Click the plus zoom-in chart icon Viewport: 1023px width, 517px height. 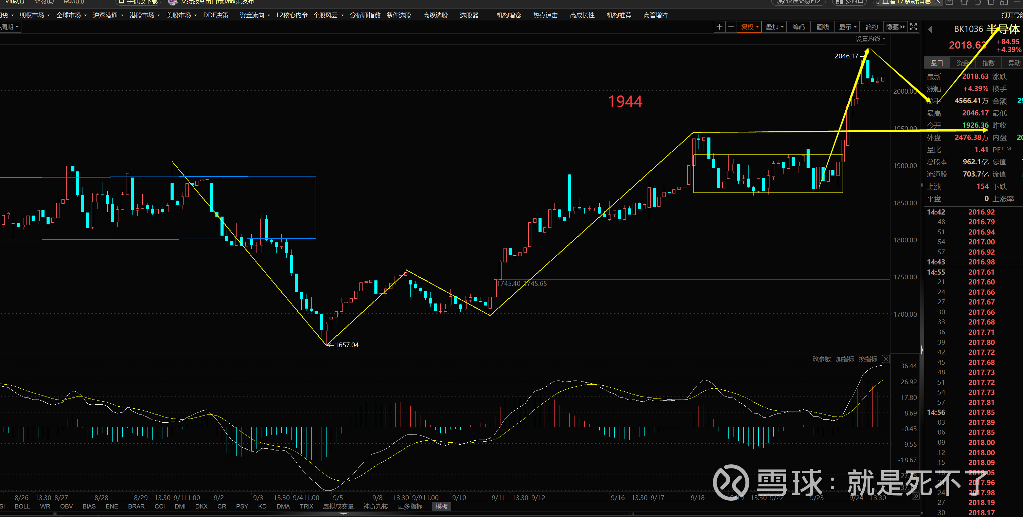click(719, 27)
